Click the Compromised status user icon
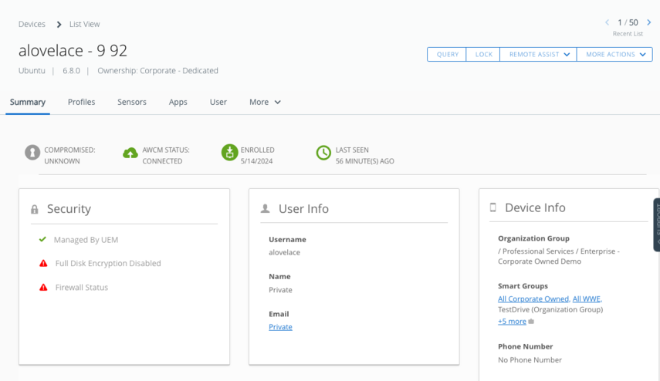The image size is (660, 381). [x=32, y=153]
